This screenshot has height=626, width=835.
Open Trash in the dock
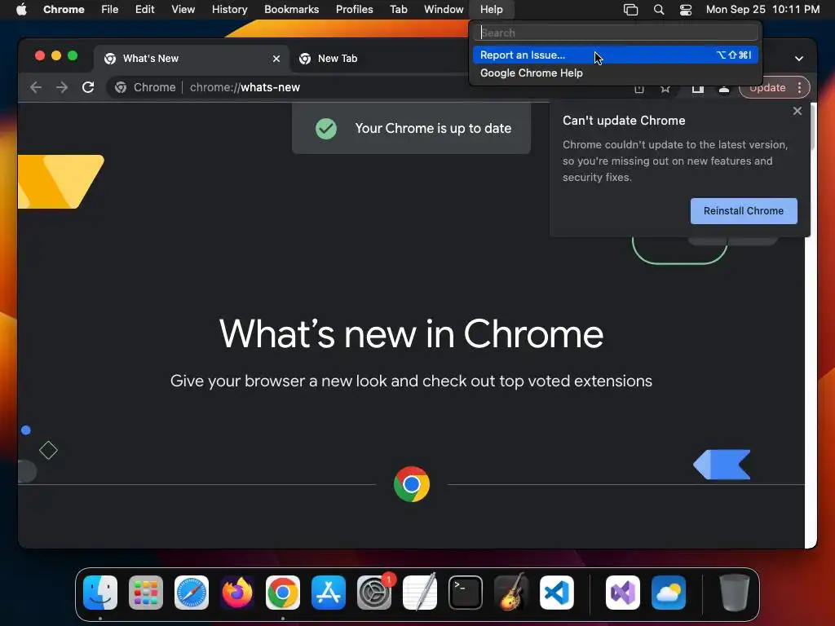[735, 593]
